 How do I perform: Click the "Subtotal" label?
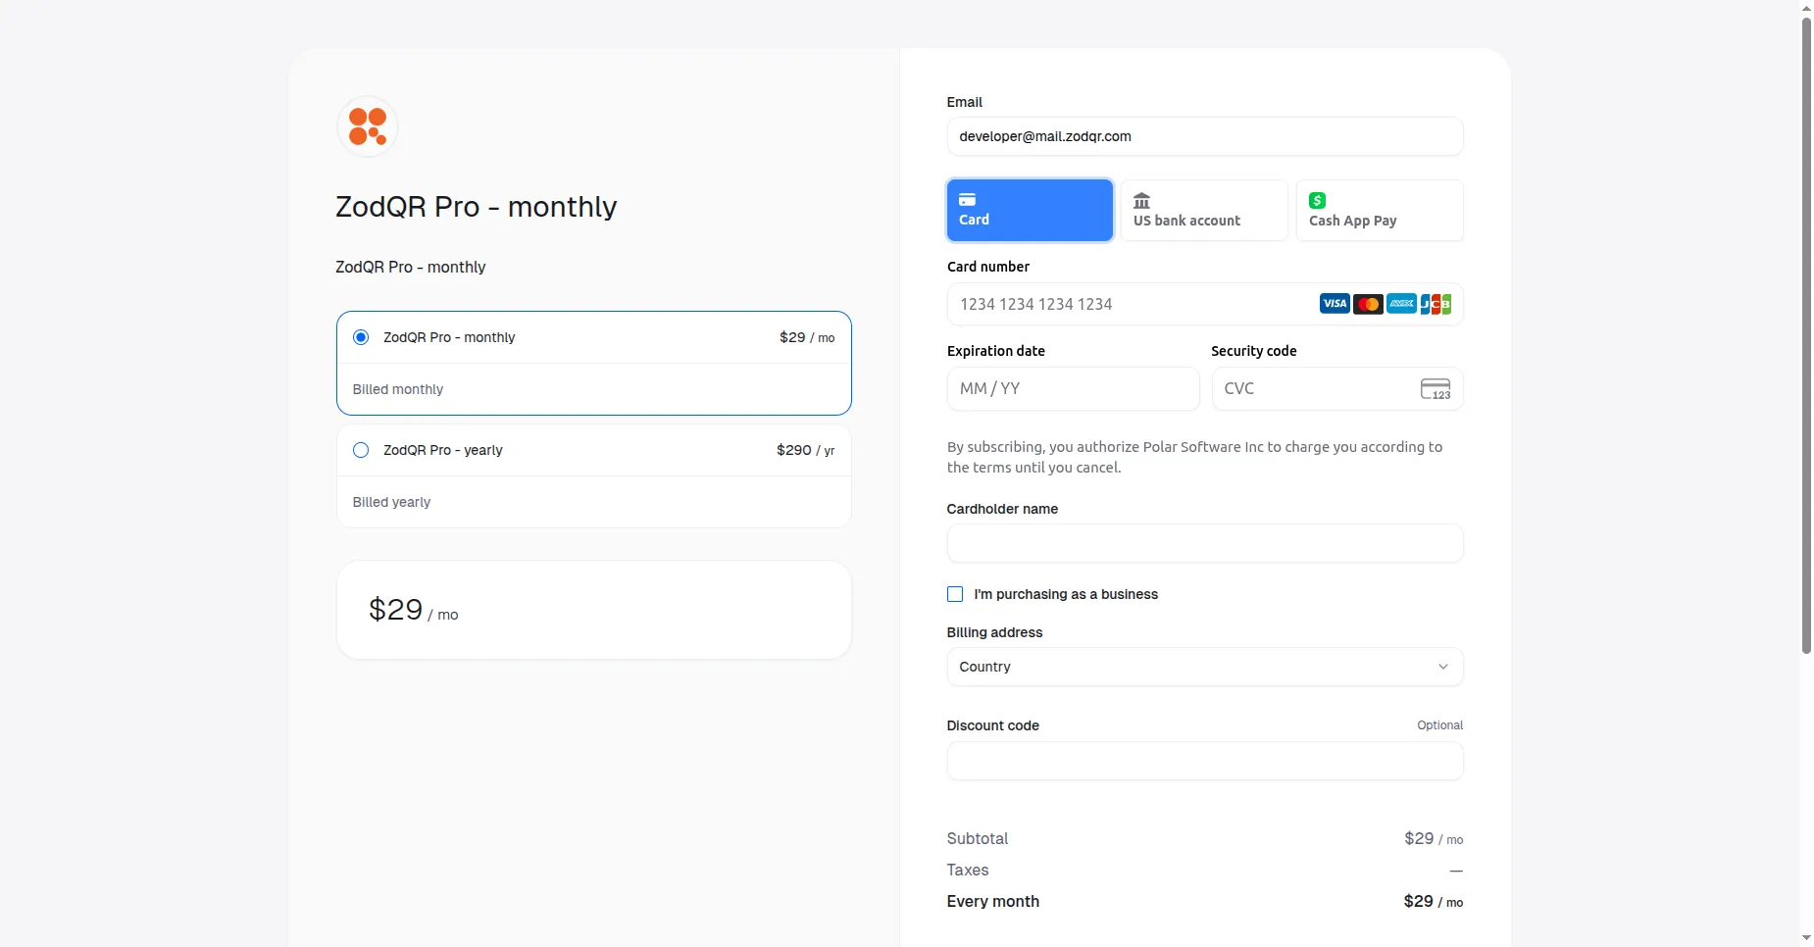(978, 838)
